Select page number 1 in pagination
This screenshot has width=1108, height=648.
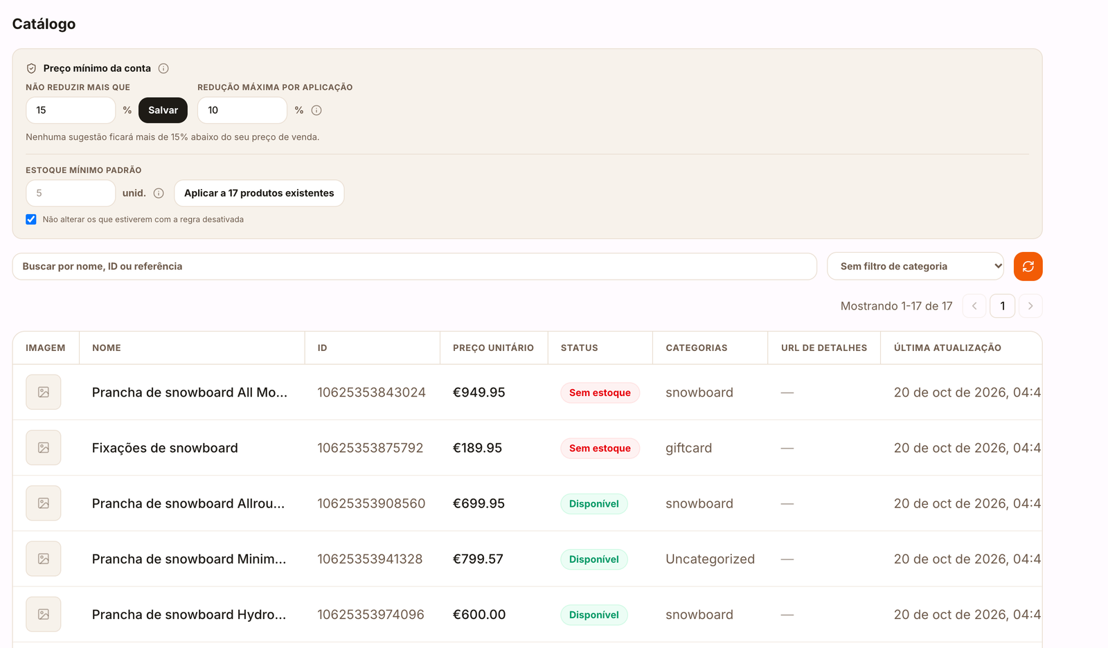[1003, 306]
